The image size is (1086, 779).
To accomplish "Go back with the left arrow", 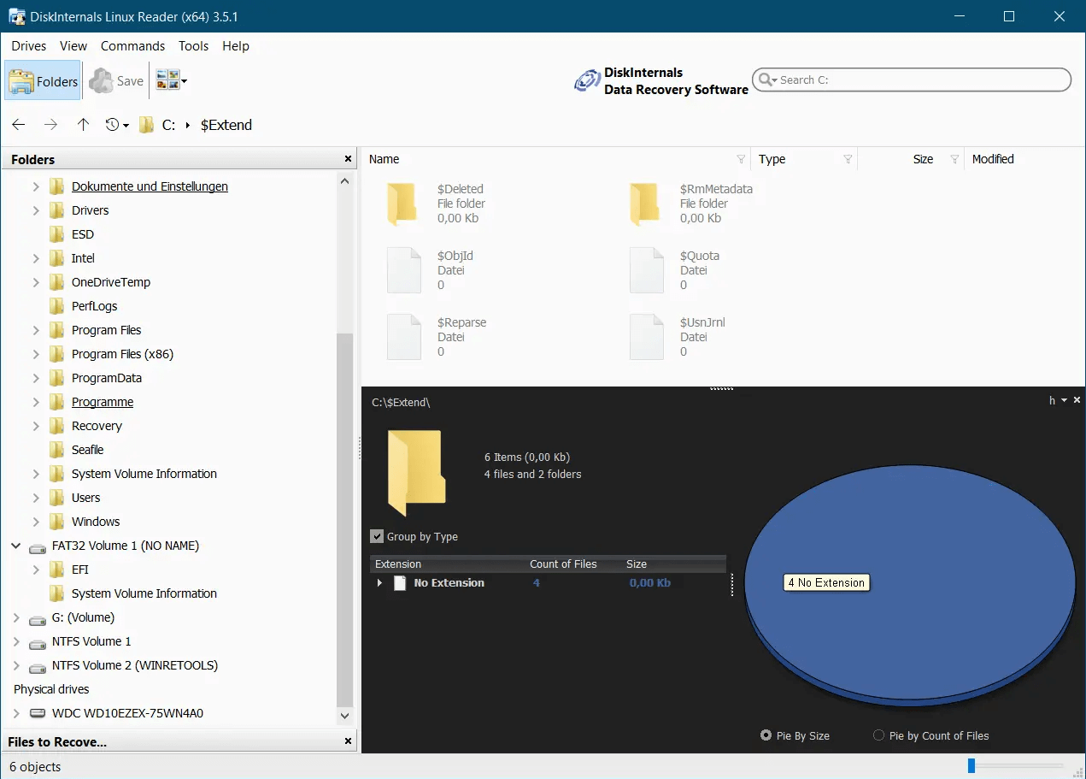I will pos(19,125).
